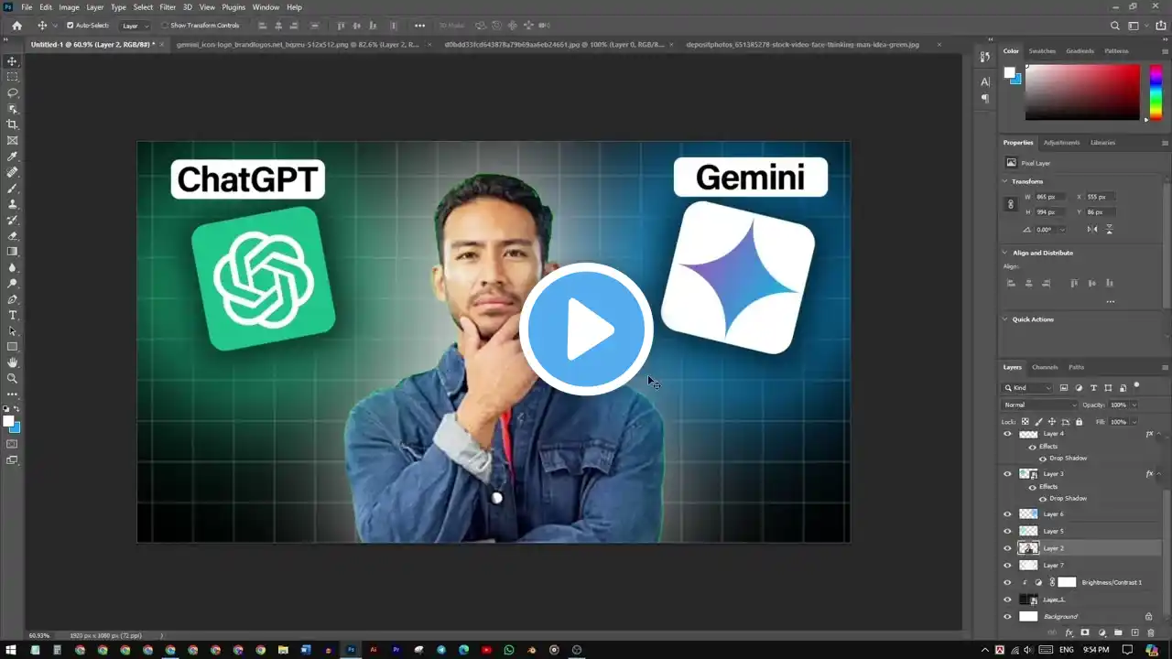
Task: Select the Eraser tool
Action: tap(12, 235)
